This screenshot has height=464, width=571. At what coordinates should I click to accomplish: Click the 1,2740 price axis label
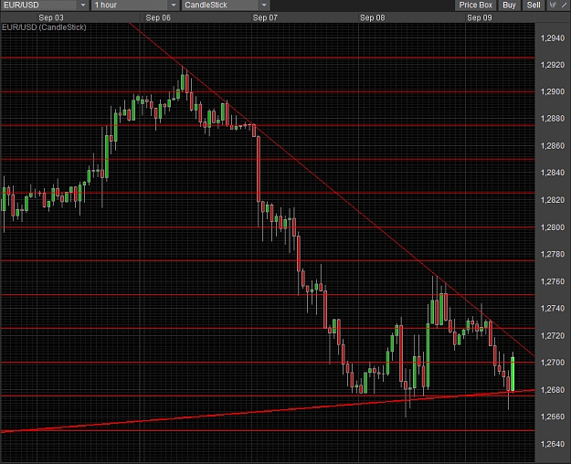click(553, 308)
